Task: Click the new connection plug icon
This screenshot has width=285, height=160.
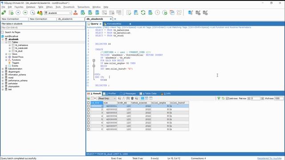Action: [4, 12]
